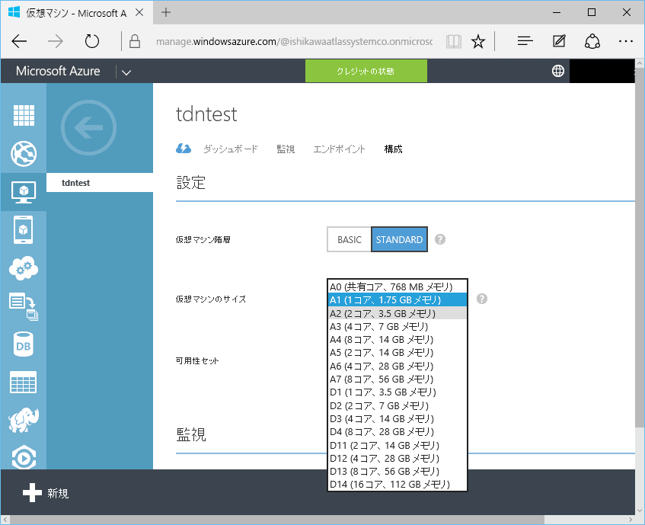Switch to the 監視 tab

pos(286,149)
